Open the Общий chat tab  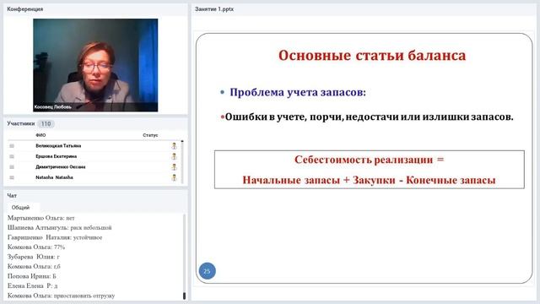pyautogui.click(x=20, y=208)
